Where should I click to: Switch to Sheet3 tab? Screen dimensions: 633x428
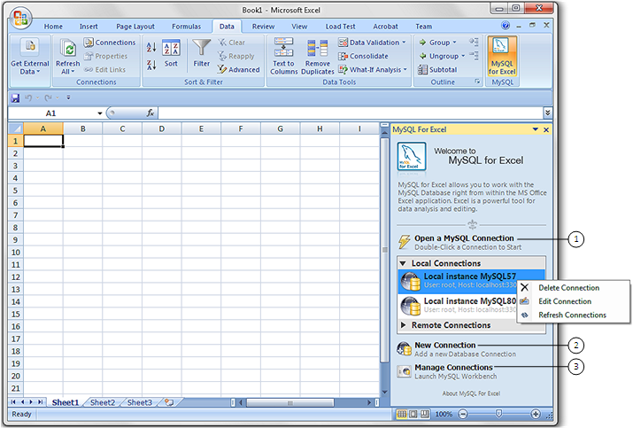[x=140, y=402]
